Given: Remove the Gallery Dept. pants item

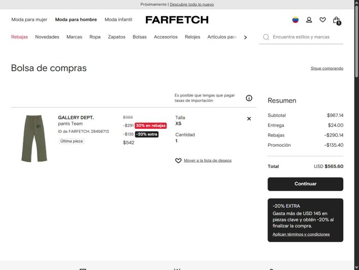Looking at the screenshot, I should point(249,119).
